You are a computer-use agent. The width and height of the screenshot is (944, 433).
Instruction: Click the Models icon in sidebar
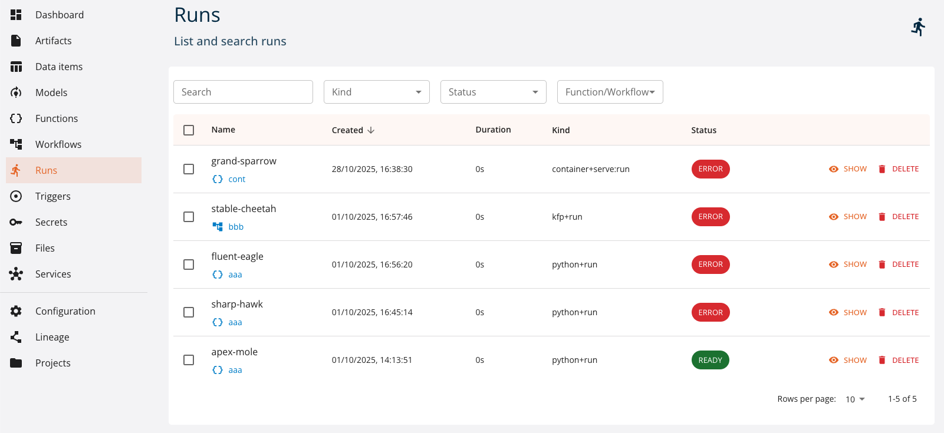(16, 92)
